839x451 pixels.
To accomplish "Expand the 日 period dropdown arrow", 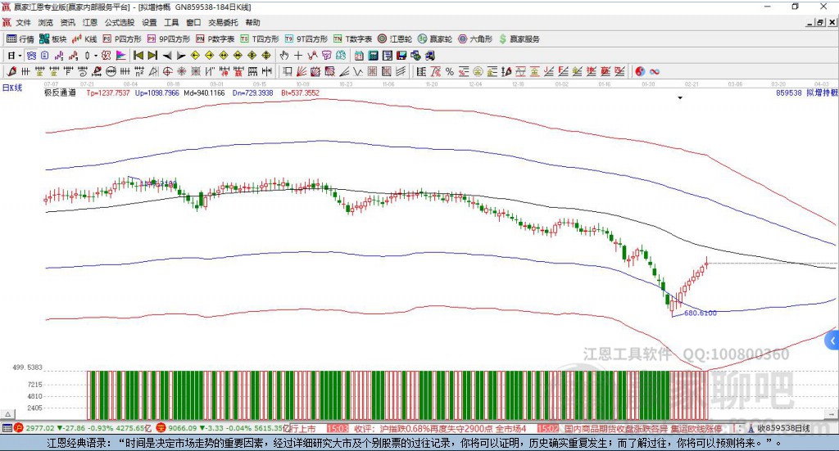I will (x=20, y=56).
